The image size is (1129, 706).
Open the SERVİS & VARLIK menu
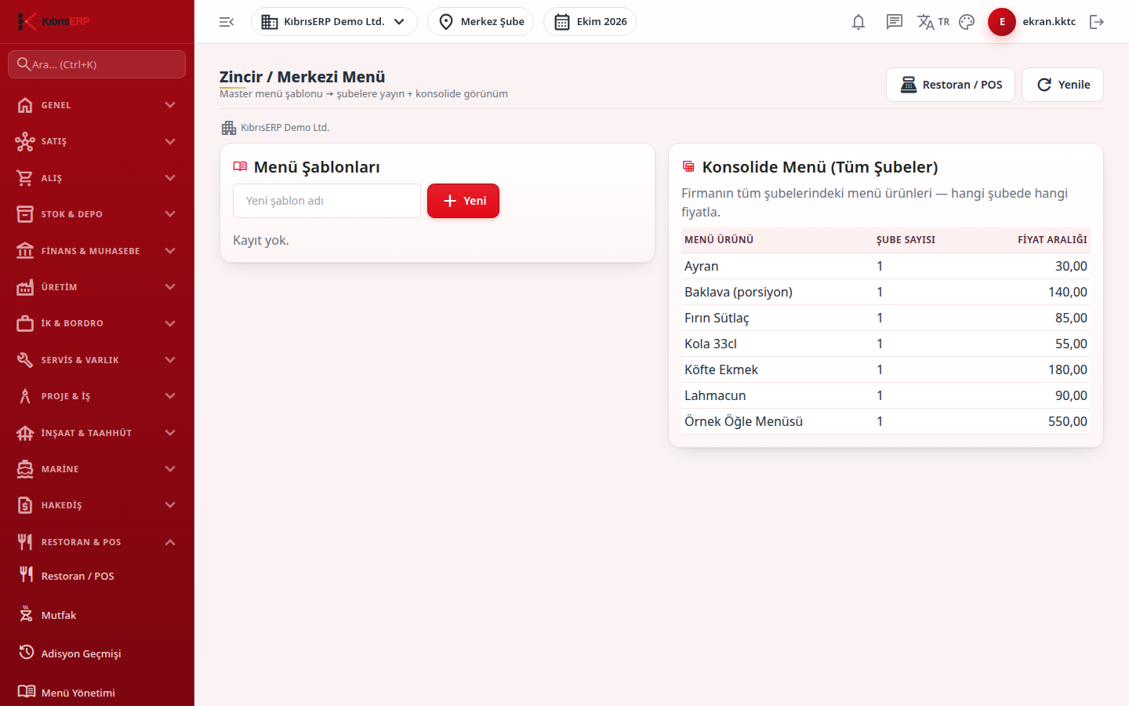tap(97, 360)
